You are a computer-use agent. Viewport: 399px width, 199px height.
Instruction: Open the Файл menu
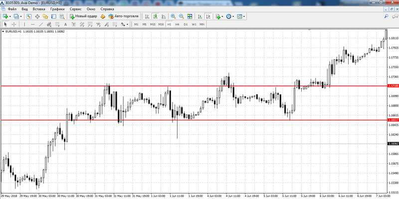(12, 9)
